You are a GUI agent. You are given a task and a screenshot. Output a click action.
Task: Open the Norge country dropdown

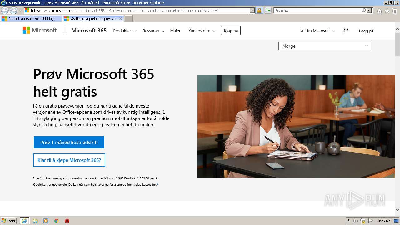[x=324, y=46]
